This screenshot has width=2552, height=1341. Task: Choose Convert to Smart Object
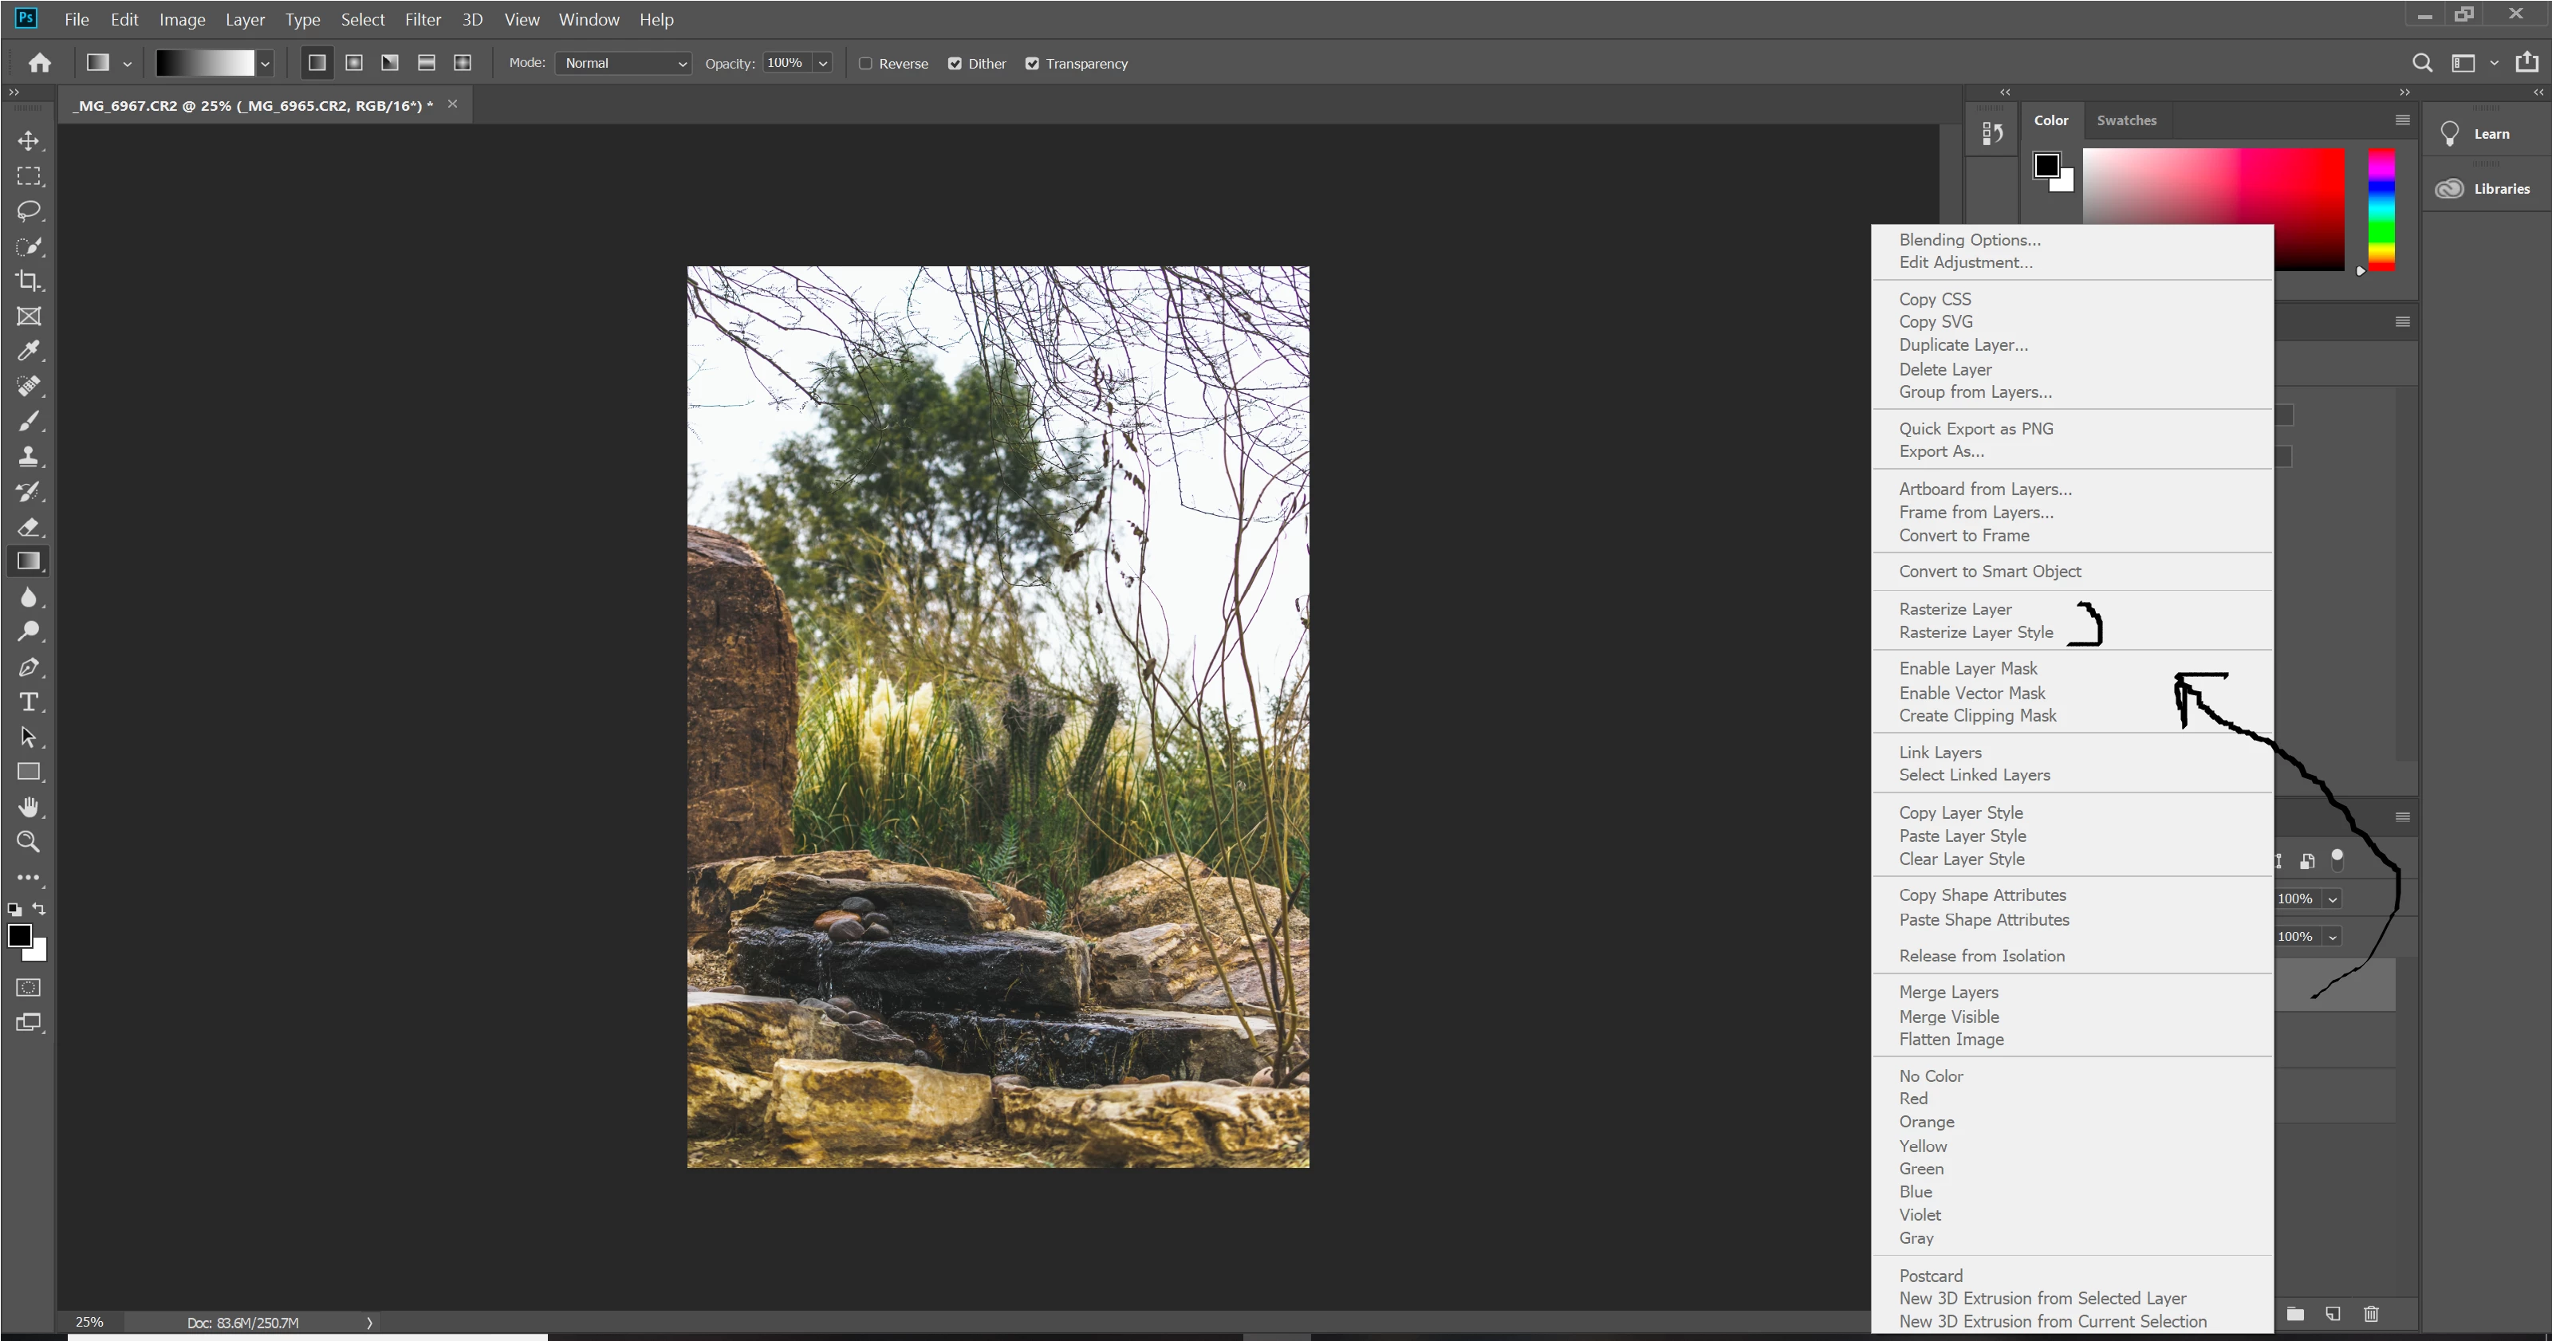coord(1989,572)
